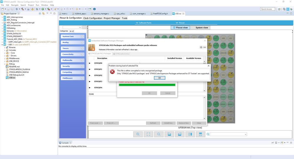Flip the chip view vertically
This screenshot has height=159, width=294.
(x=200, y=134)
